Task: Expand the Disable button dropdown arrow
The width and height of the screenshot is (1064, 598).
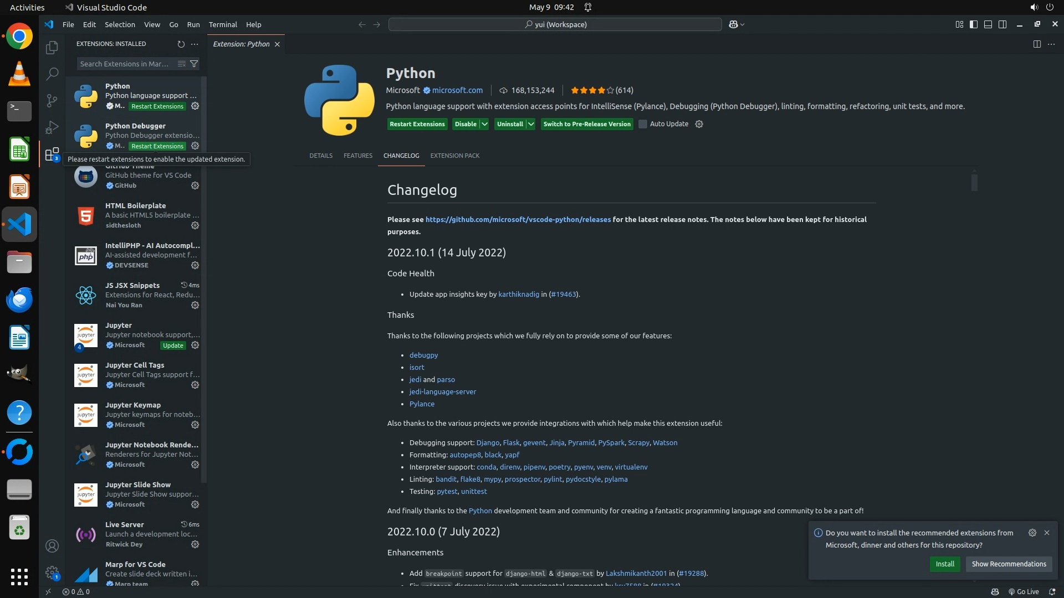Action: pos(484,124)
